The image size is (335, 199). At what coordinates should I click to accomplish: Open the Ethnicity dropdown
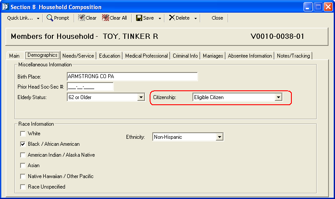(219, 137)
